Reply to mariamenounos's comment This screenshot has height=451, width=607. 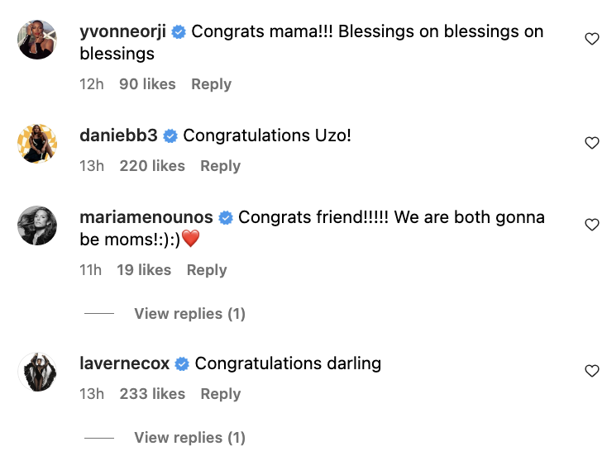(x=207, y=270)
